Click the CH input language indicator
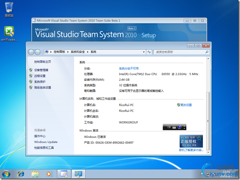Viewport: 240px width, 180px height. (x=169, y=127)
